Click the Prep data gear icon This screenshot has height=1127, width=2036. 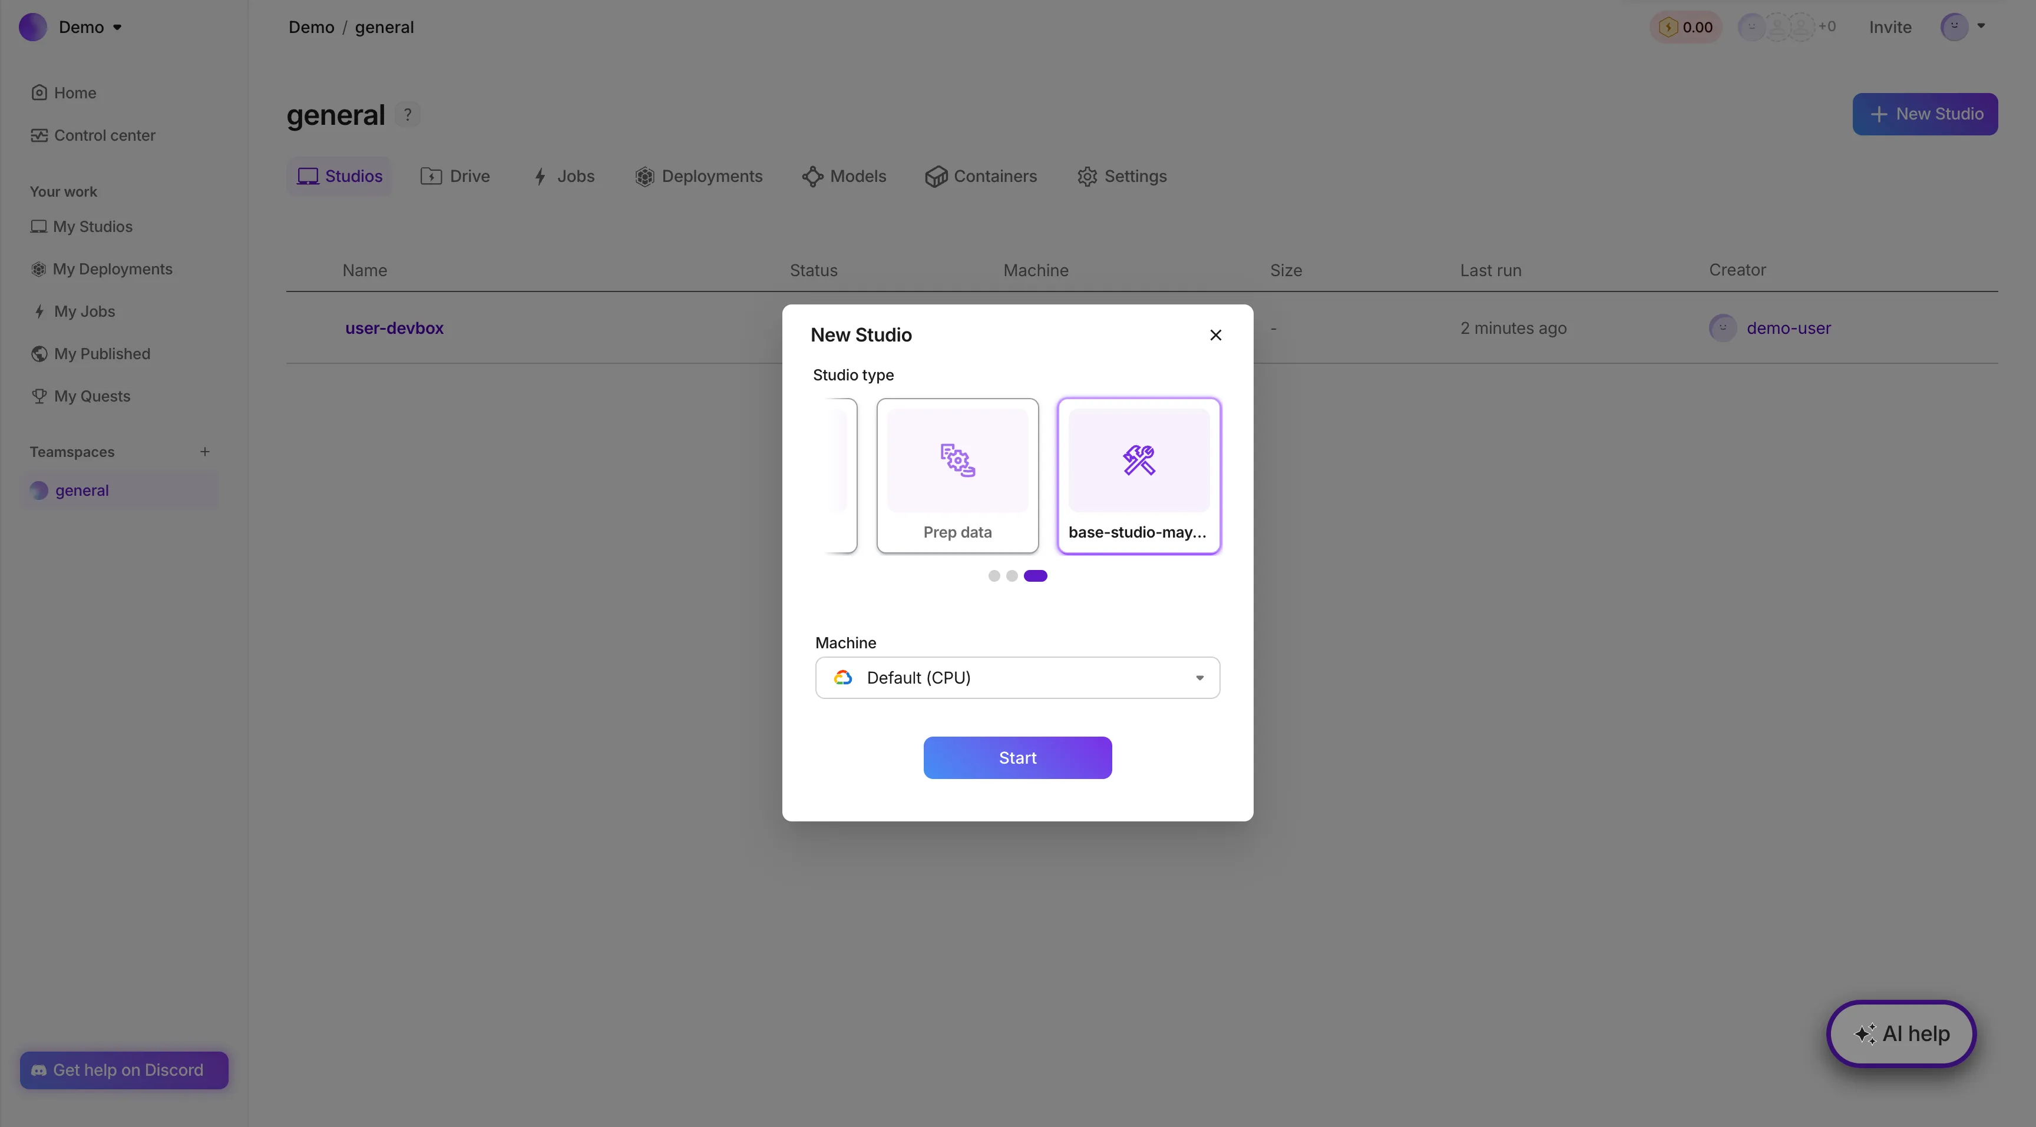957,460
